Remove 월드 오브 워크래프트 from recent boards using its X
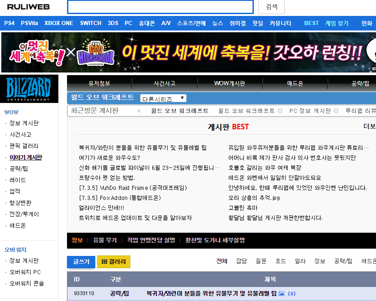 pyautogui.click(x=280, y=111)
